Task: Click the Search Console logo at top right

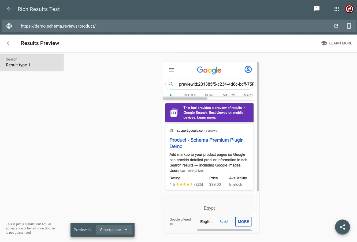Action: coord(349,9)
